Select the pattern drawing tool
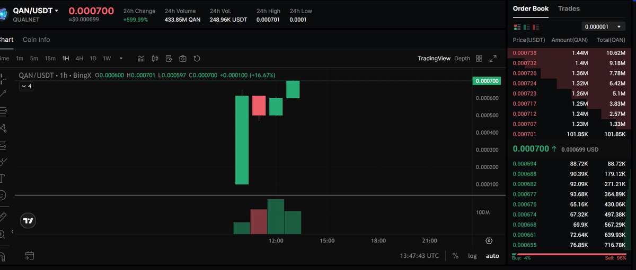636x270 pixels. pos(3,128)
